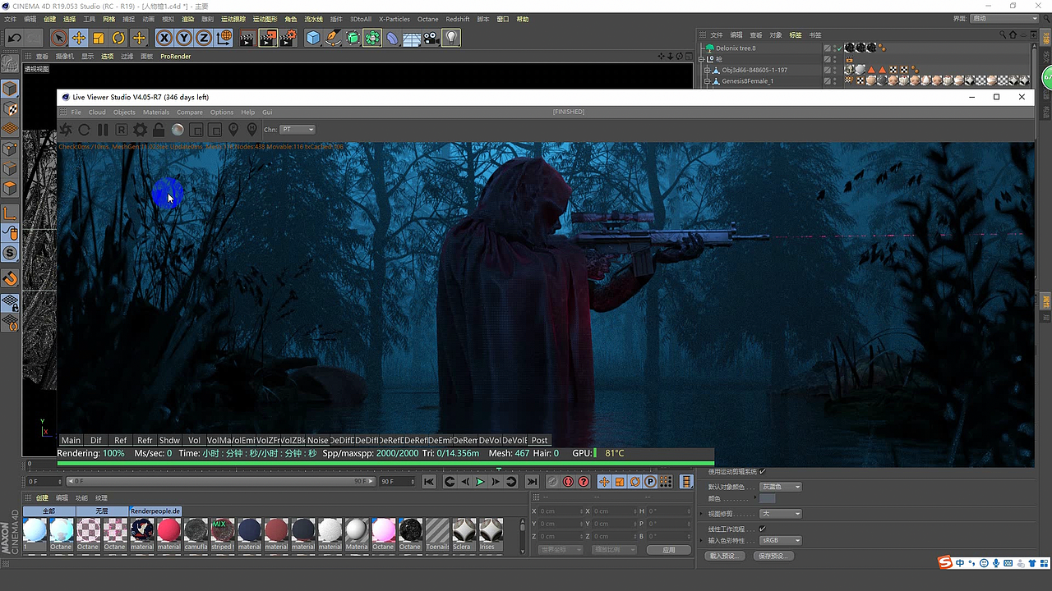Image resolution: width=1052 pixels, height=591 pixels.
Task: Toggle autokeying button in timeline
Action: 568,482
